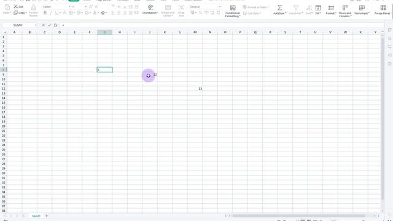Click the Center horizontal alignment icon

(119, 12)
